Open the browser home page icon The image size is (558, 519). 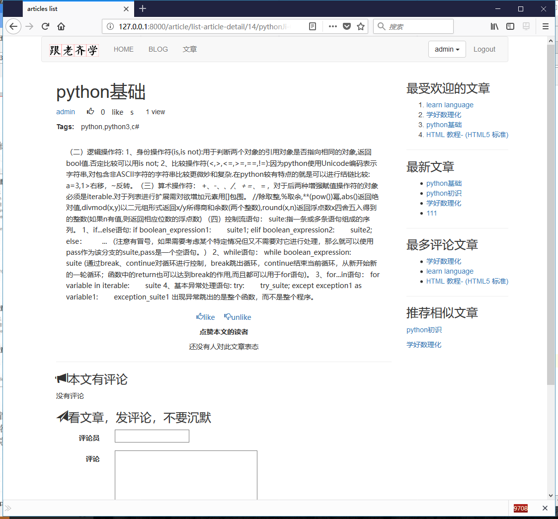[61, 26]
